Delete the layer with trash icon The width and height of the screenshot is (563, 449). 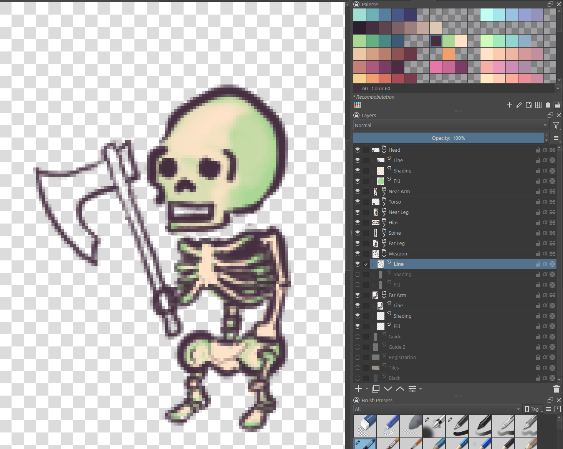[x=556, y=389]
